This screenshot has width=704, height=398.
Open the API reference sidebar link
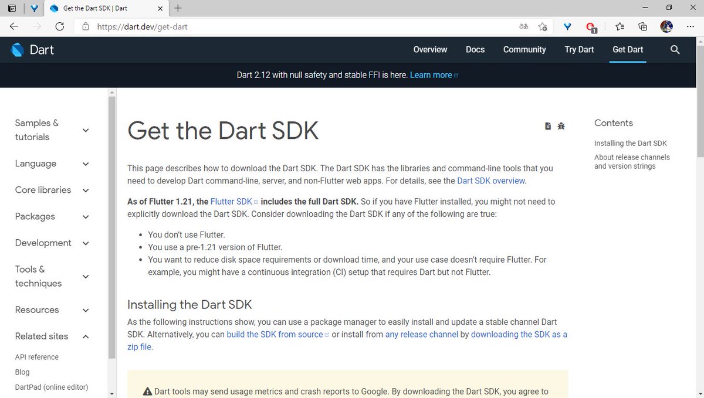point(37,357)
